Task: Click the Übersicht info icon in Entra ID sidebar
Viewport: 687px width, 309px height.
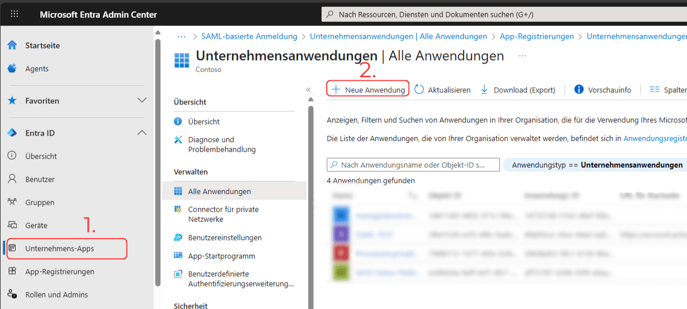Action: pyautogui.click(x=12, y=156)
